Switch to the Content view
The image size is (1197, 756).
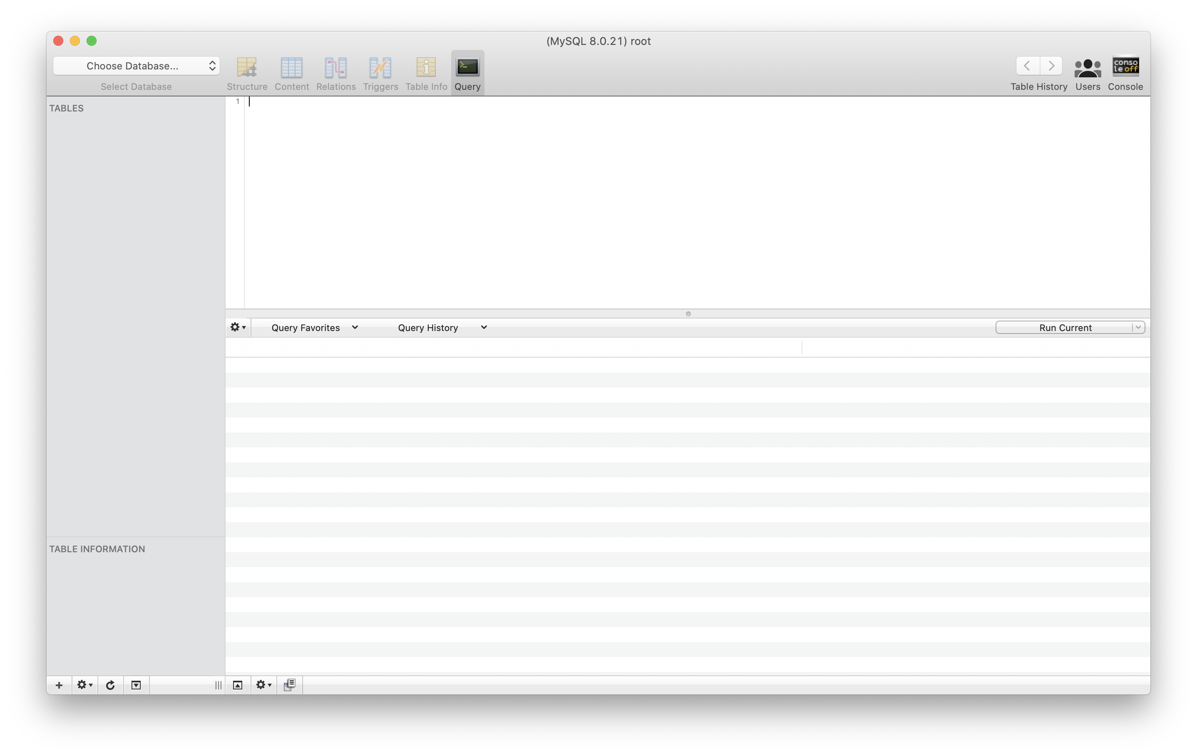291,67
